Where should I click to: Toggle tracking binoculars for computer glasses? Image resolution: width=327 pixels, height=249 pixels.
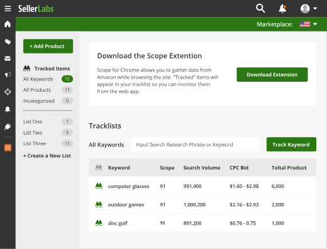click(99, 186)
